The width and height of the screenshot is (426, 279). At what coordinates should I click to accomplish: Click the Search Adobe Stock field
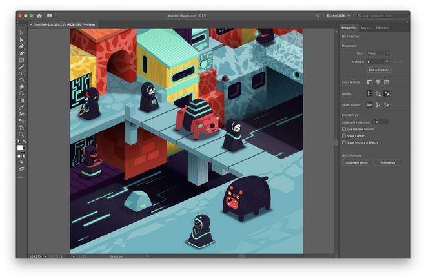point(383,16)
